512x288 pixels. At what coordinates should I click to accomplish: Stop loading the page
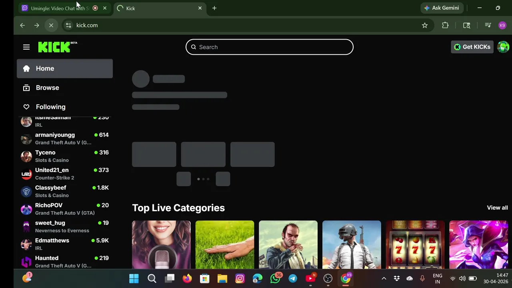coord(51,25)
